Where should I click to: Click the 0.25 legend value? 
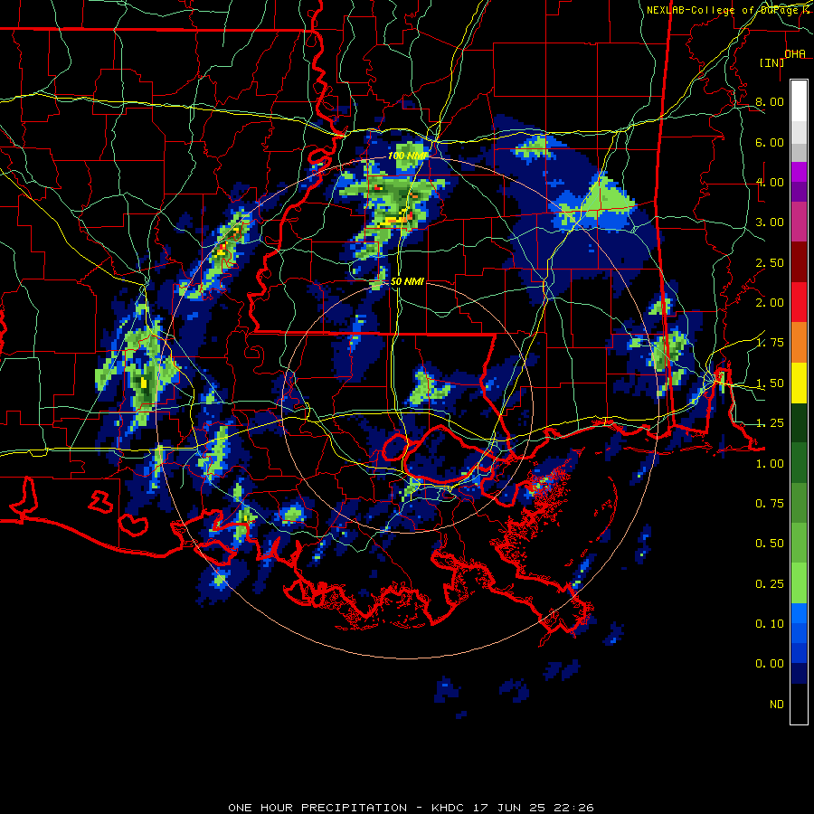coord(770,584)
